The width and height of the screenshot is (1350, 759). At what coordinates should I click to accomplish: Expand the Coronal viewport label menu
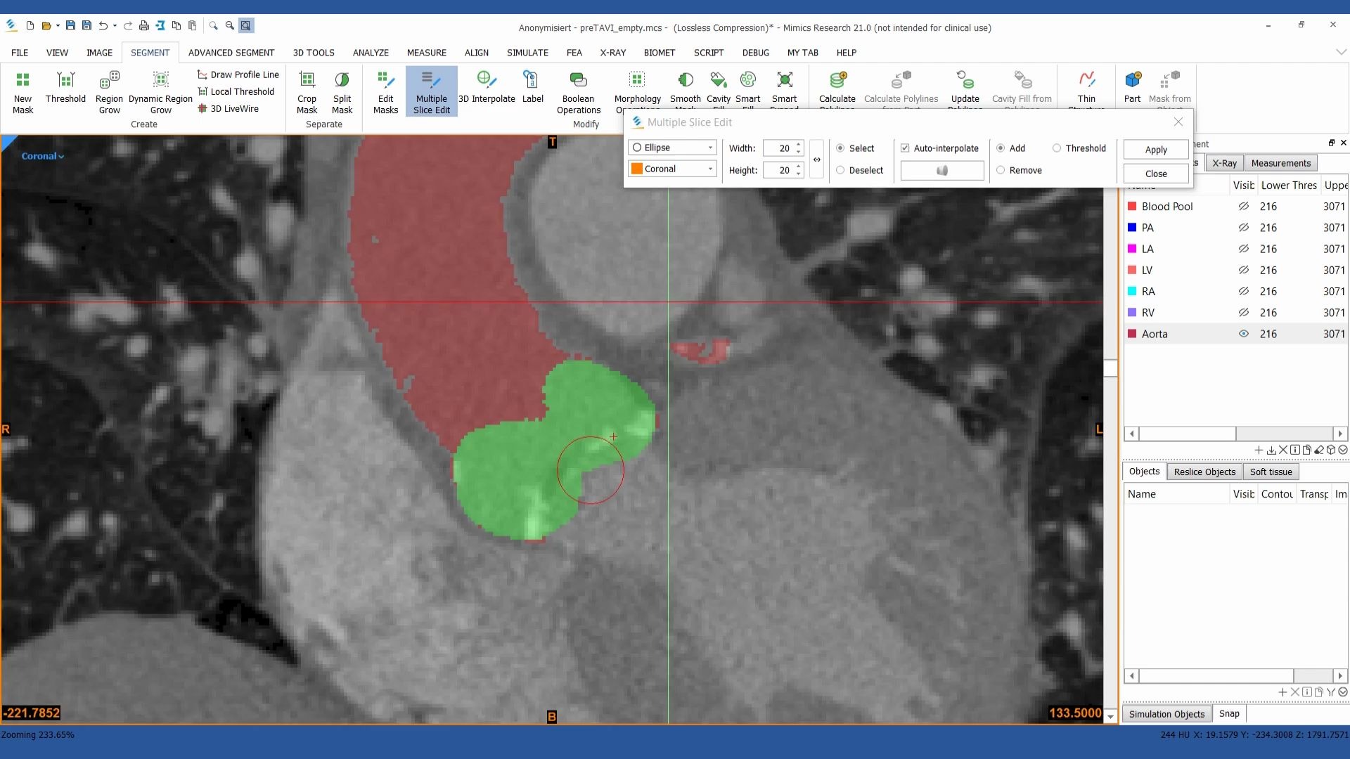pyautogui.click(x=43, y=156)
